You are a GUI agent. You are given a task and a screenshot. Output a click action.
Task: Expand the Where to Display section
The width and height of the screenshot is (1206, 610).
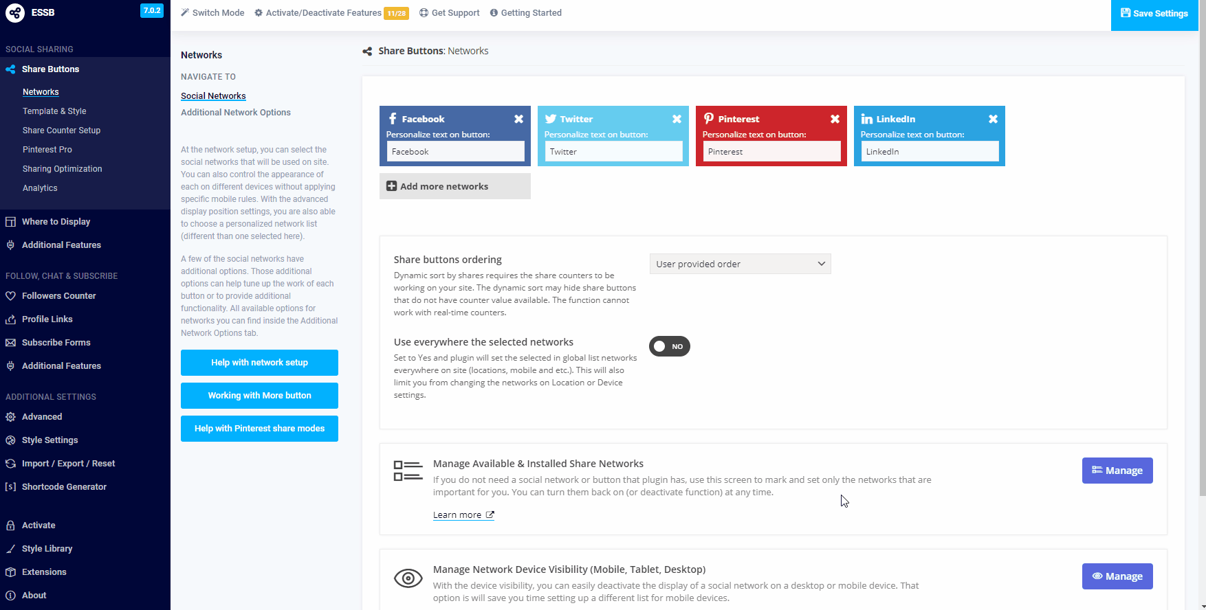pyautogui.click(x=56, y=222)
